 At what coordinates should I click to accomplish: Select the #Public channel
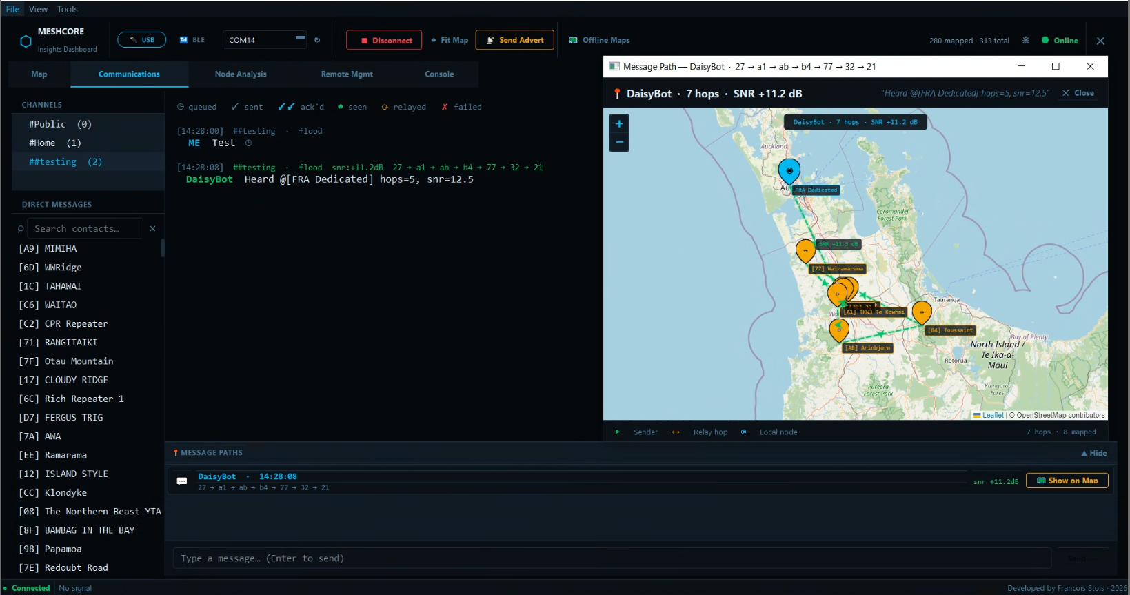click(88, 124)
